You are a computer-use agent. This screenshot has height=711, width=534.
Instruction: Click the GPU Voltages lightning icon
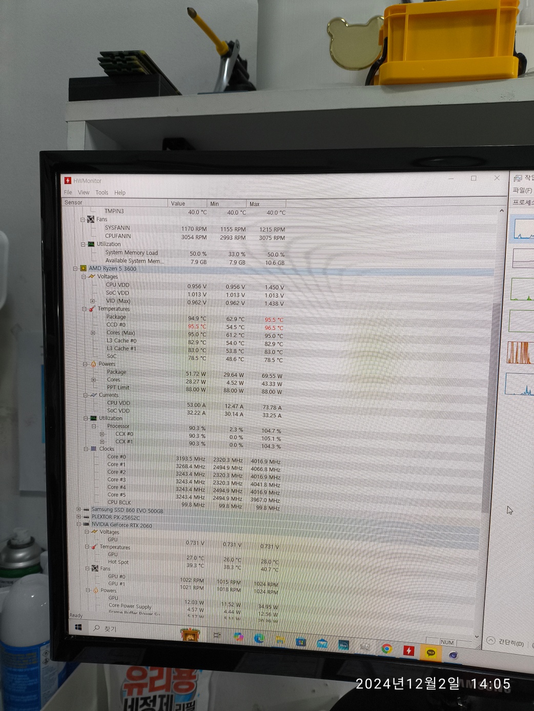pyautogui.click(x=94, y=532)
